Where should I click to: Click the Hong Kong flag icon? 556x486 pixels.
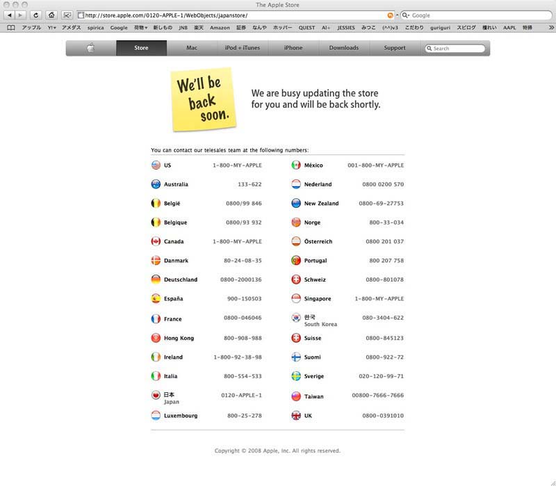[156, 338]
